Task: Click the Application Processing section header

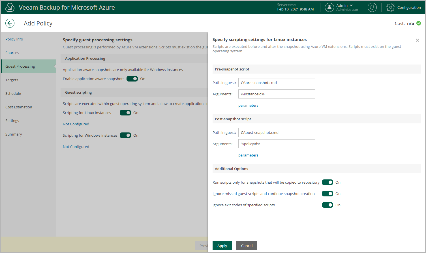Action: (134, 58)
